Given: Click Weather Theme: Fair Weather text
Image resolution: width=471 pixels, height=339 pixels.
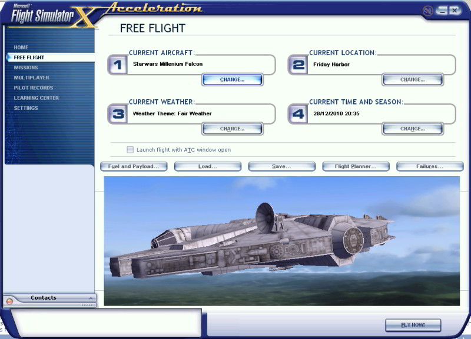Looking at the screenshot, I should (172, 113).
